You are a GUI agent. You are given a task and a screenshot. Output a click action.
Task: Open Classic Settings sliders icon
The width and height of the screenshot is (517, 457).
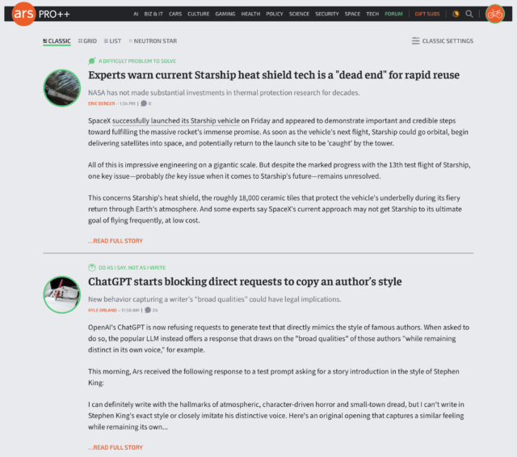pos(415,41)
